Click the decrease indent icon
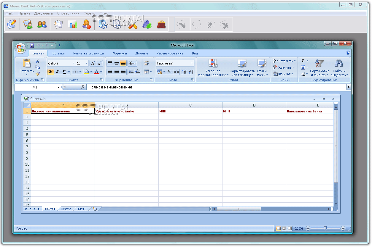Viewport: 372px width, 247px height. (x=131, y=72)
